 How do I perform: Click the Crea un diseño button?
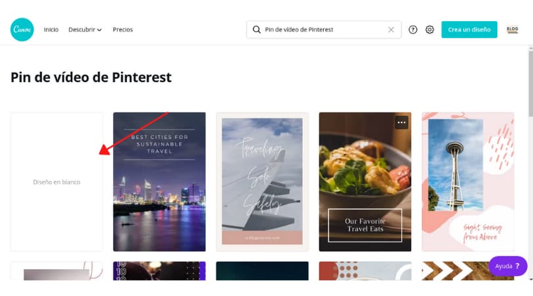click(x=469, y=30)
